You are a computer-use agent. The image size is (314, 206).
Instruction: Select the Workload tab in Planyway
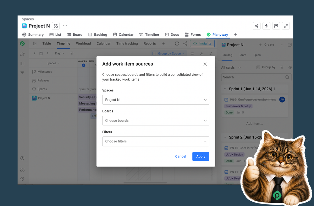83,44
